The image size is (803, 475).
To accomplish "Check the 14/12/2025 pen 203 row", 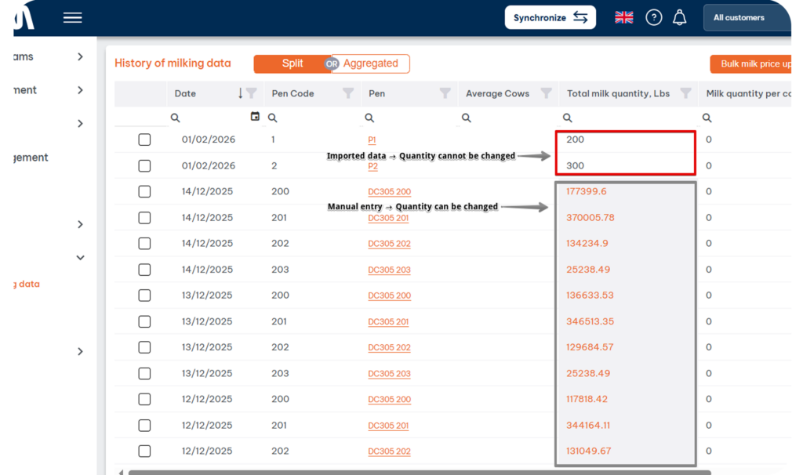I will [x=144, y=269].
